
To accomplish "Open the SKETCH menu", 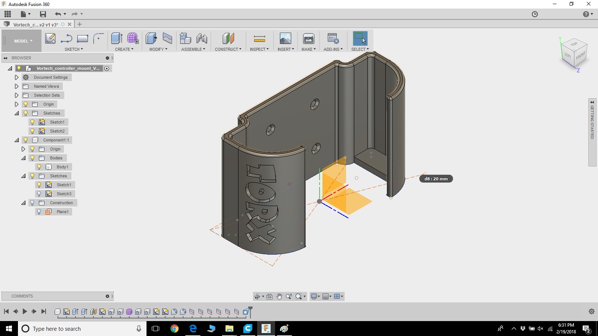I will click(x=74, y=49).
